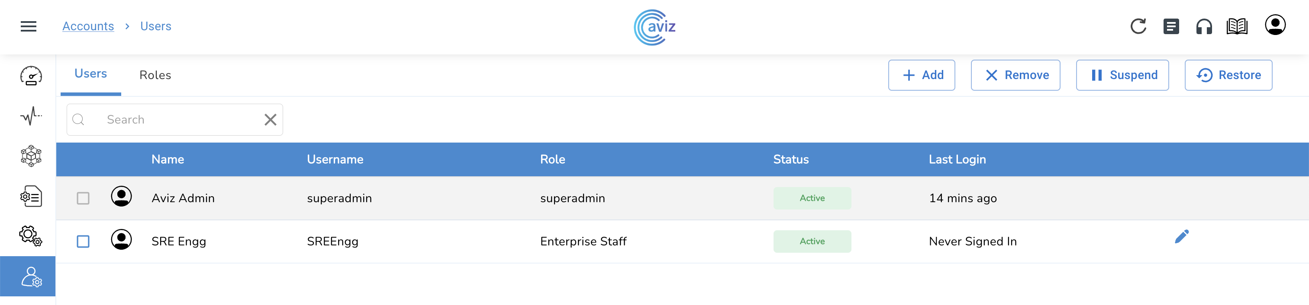Open the documentation book icon

(x=1236, y=26)
